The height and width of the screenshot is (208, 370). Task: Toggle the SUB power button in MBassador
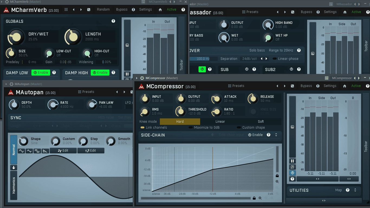(246, 69)
